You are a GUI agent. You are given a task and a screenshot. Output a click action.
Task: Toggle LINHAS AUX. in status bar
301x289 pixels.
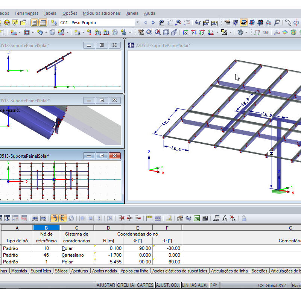tap(195, 285)
